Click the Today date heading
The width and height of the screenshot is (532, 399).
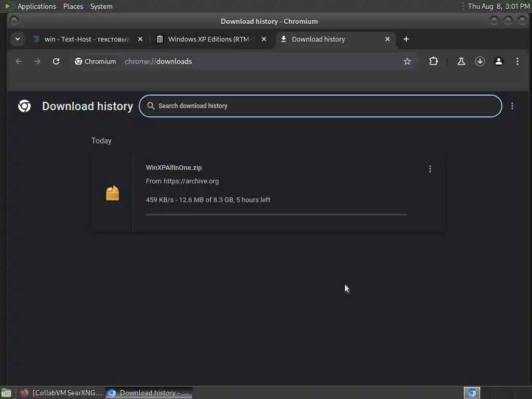click(x=101, y=141)
